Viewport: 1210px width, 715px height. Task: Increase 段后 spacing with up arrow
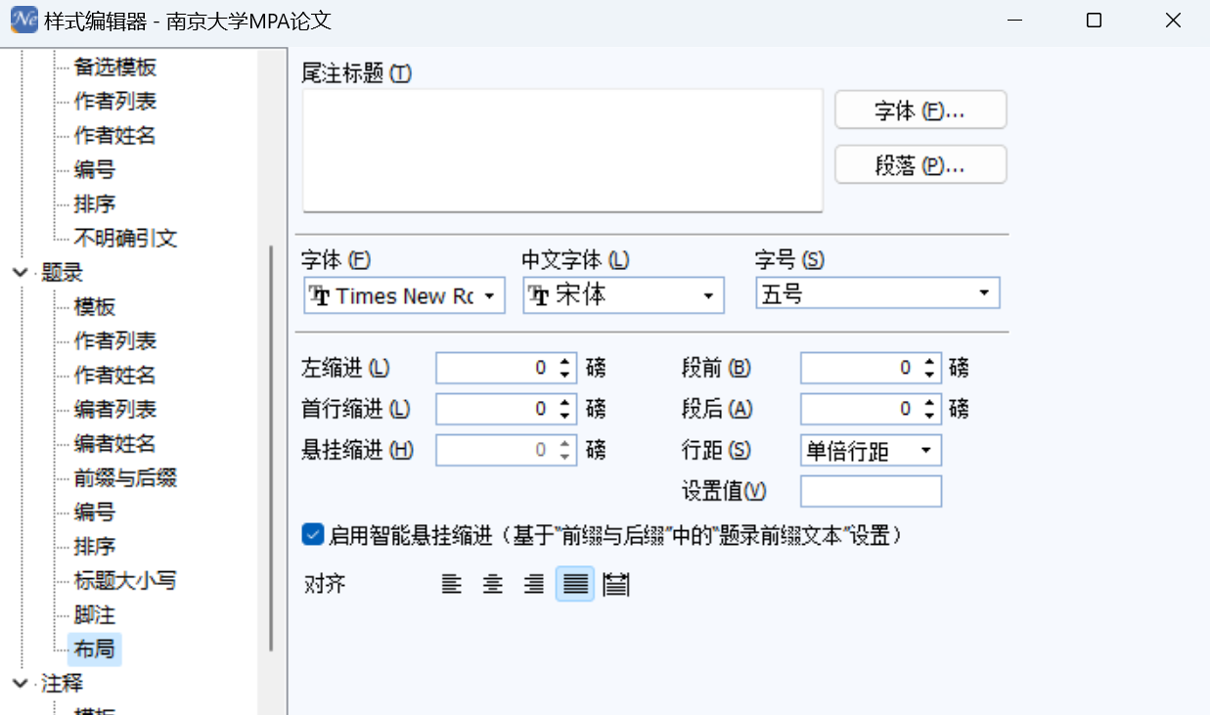[929, 403]
